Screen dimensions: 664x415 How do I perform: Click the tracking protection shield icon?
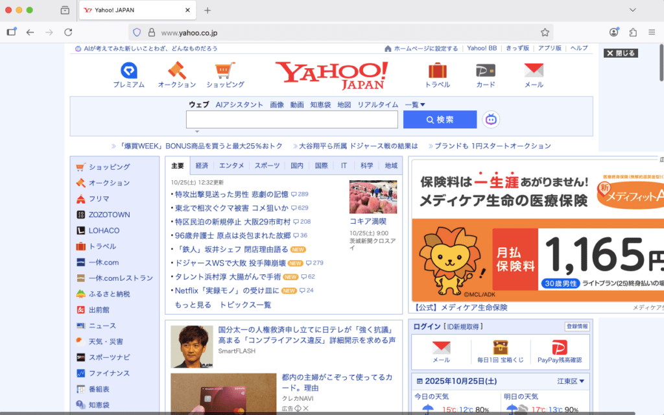pos(137,32)
